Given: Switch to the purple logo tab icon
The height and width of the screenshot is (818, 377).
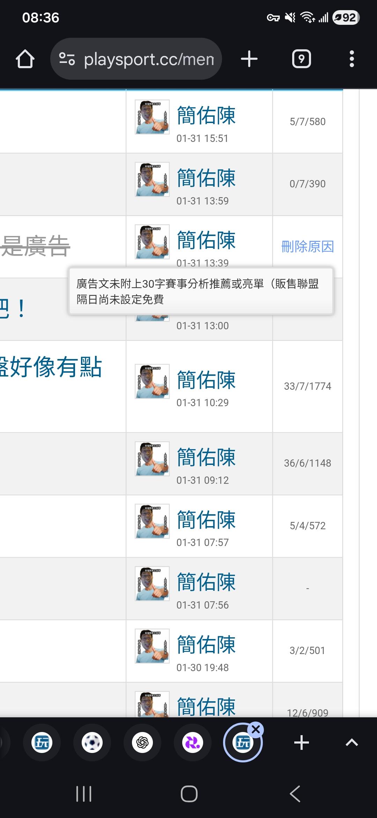Looking at the screenshot, I should pos(193,742).
